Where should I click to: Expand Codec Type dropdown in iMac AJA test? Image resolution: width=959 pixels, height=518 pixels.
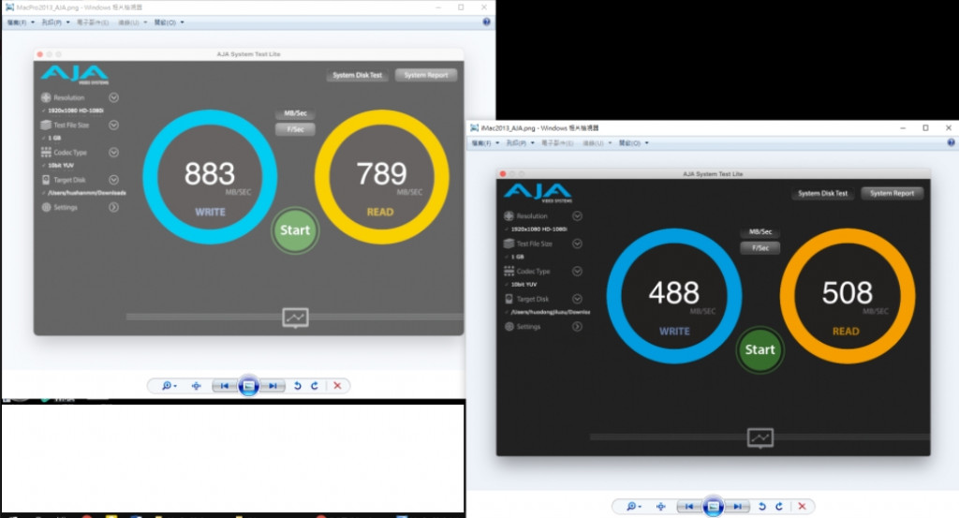coord(577,271)
